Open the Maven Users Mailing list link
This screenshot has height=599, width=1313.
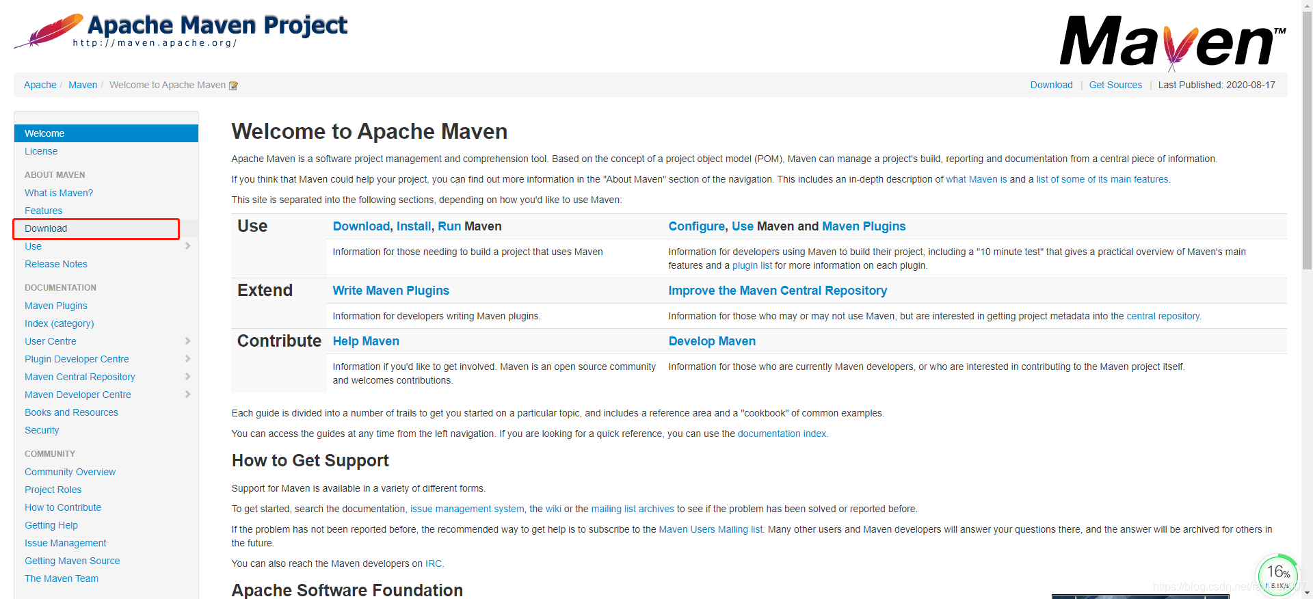711,529
